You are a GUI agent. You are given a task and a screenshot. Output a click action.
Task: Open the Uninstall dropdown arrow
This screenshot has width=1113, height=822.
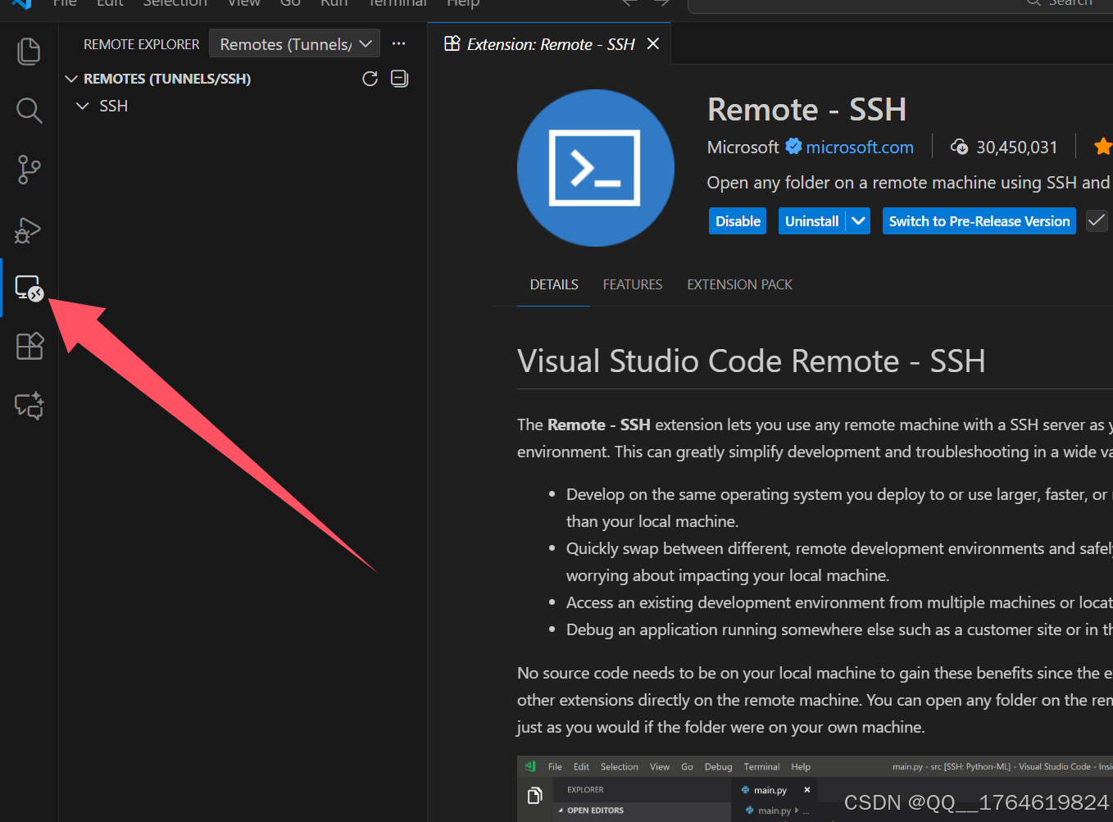click(x=859, y=220)
